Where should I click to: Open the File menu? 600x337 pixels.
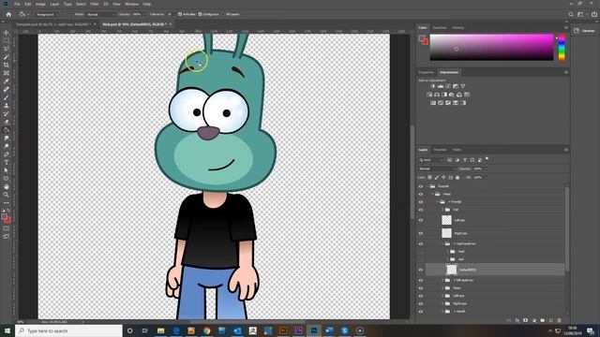click(17, 4)
